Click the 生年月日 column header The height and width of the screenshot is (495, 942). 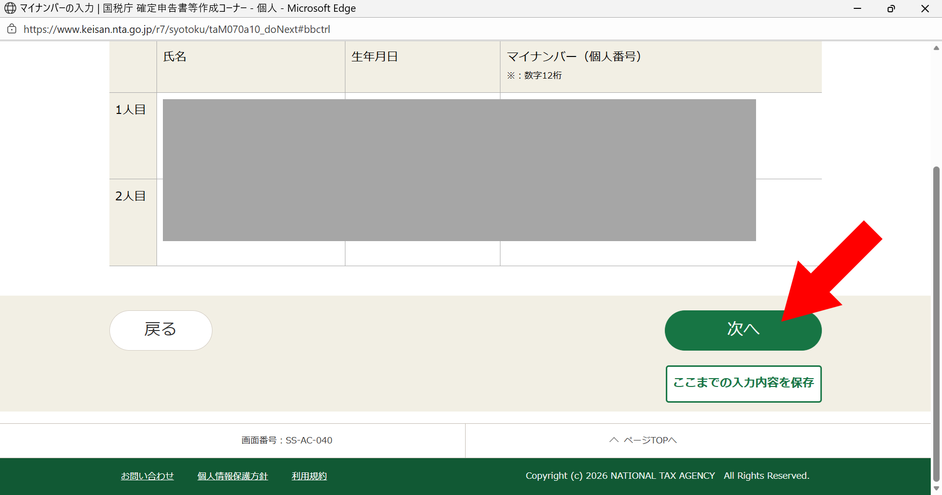(x=374, y=56)
